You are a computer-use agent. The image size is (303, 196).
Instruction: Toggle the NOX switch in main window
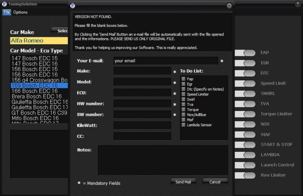click(x=245, y=124)
